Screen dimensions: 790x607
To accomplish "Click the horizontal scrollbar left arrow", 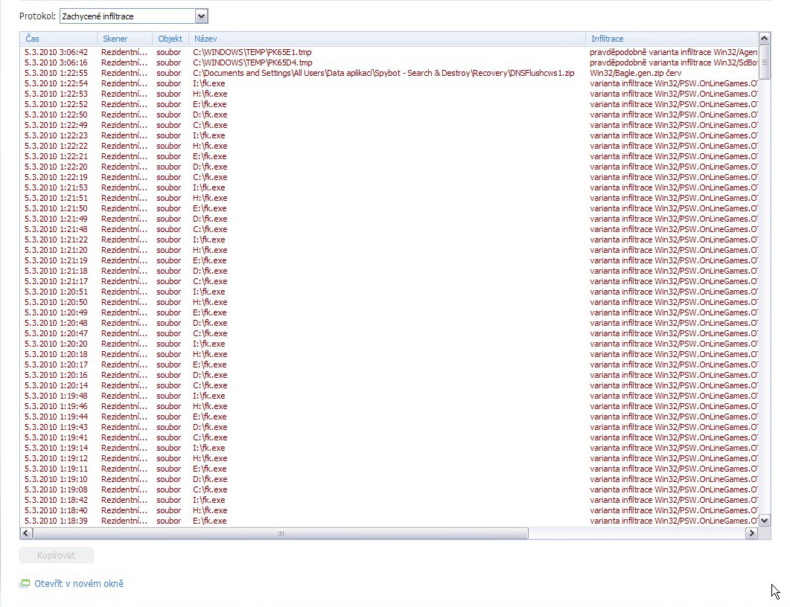I will [x=26, y=533].
